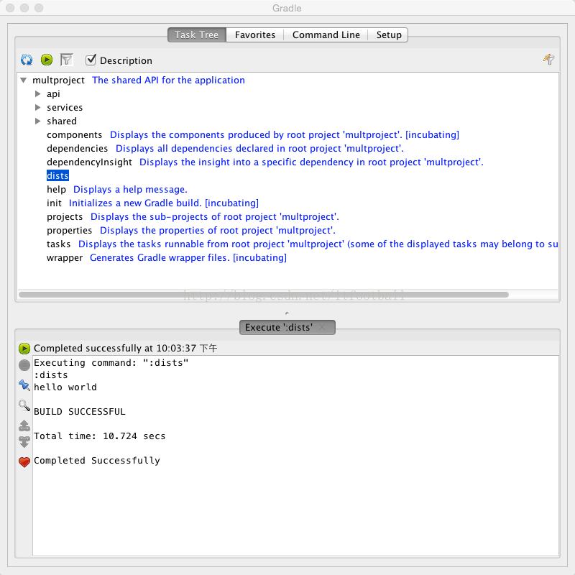Click the green re-execute icon beside Completed successfully
The image size is (575, 575).
(24, 348)
